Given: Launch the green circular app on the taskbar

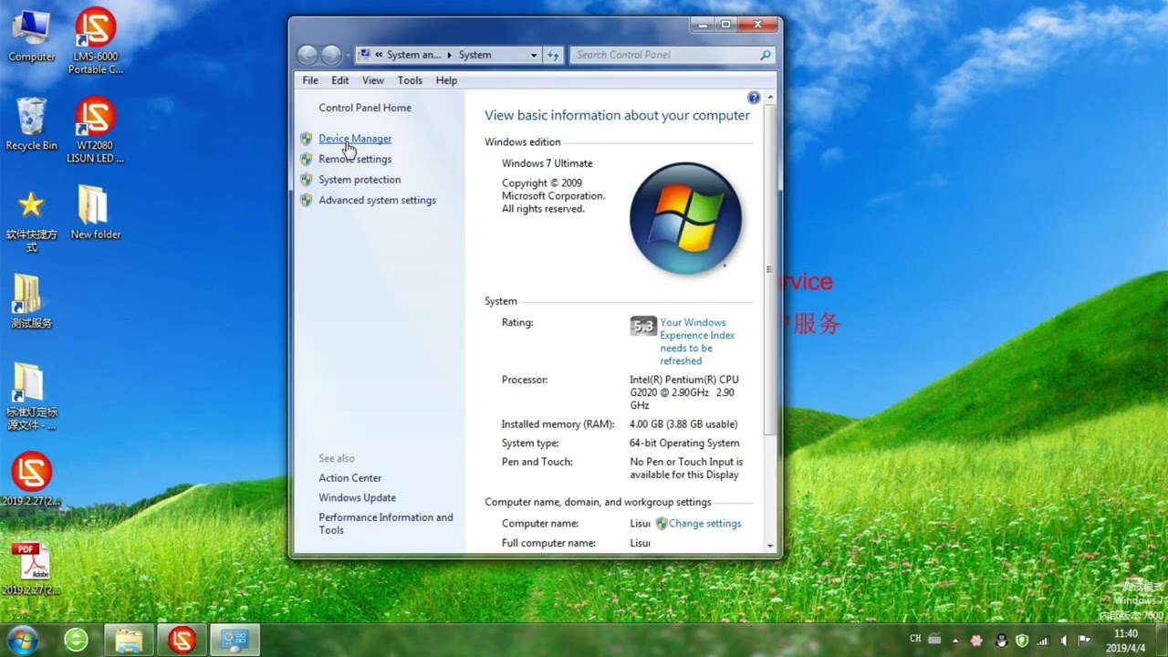Looking at the screenshot, I should pos(76,640).
